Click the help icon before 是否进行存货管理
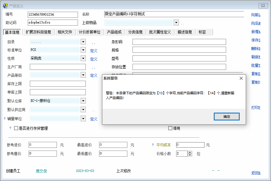Screen dimensions: 271x181 [10, 128]
